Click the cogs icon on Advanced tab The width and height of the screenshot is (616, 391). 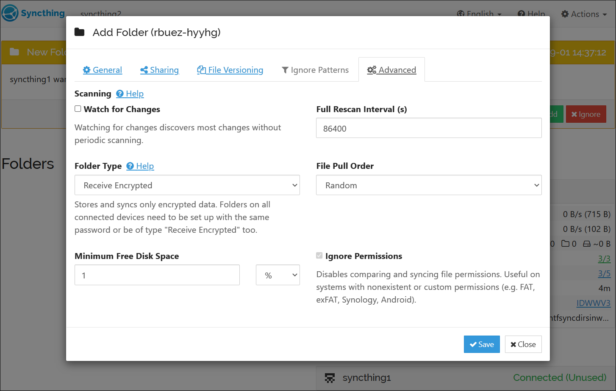[372, 70]
